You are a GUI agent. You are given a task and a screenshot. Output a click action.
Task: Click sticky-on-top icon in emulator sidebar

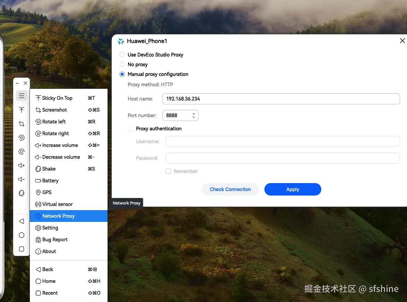pyautogui.click(x=22, y=110)
